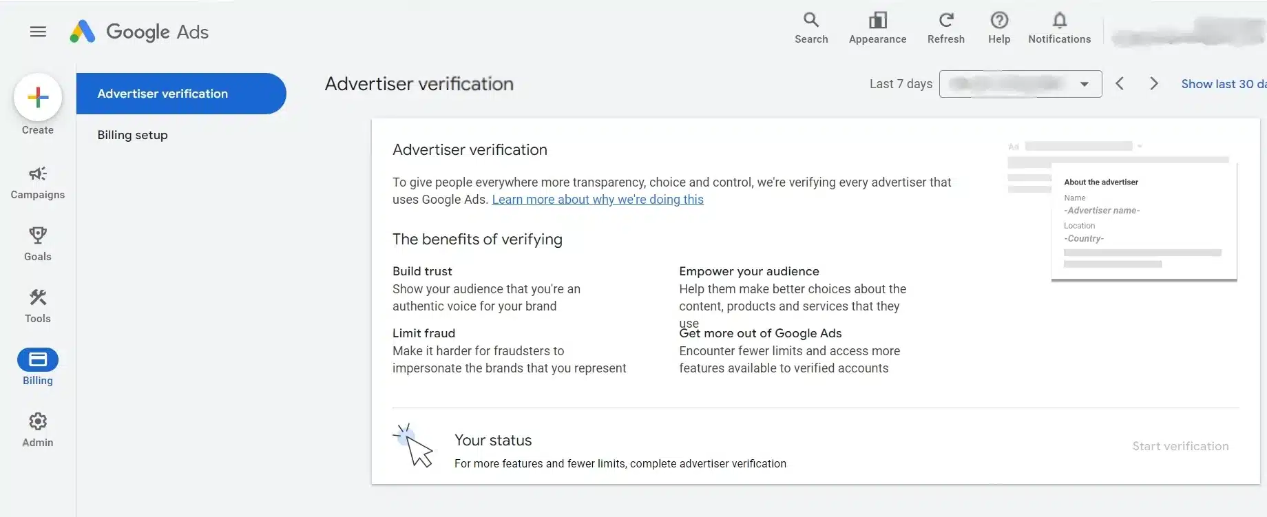
Task: Click the Your status cursor illustration
Action: point(413,446)
